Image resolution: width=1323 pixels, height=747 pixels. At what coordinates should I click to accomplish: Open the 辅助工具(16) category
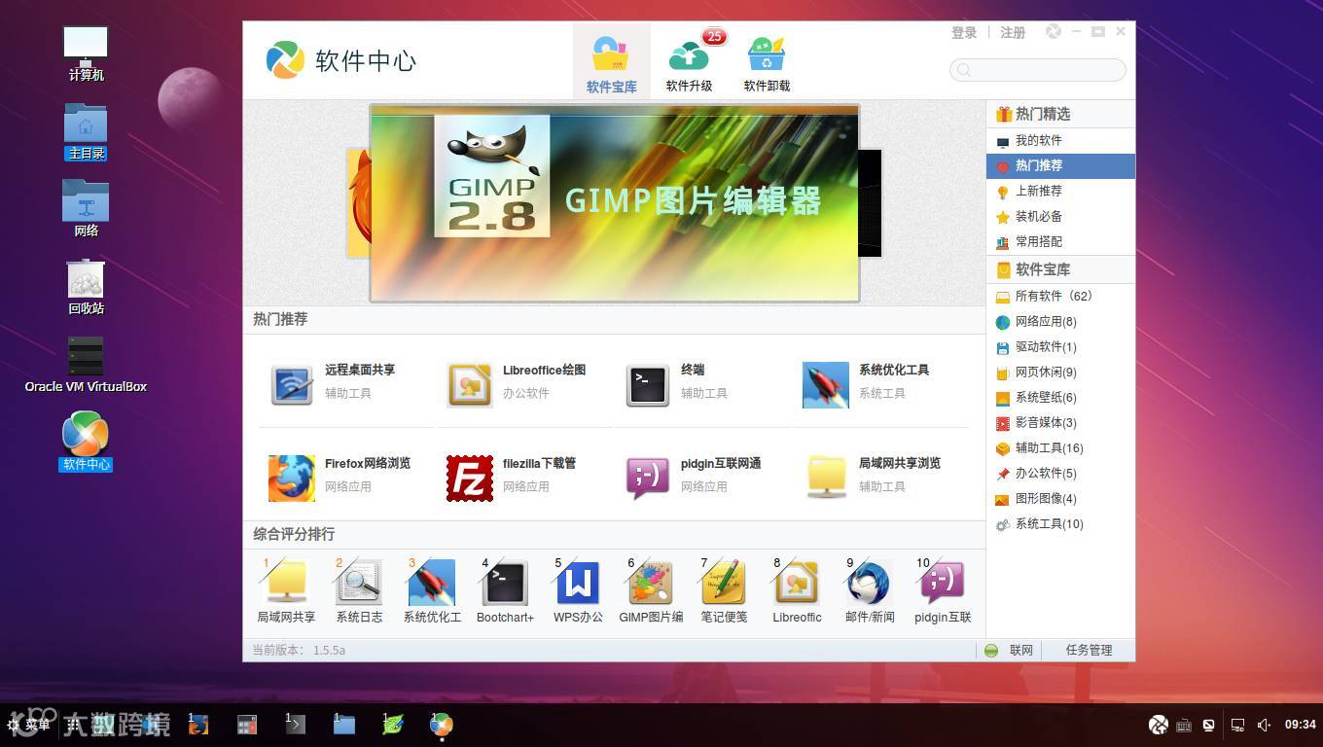(1060, 448)
